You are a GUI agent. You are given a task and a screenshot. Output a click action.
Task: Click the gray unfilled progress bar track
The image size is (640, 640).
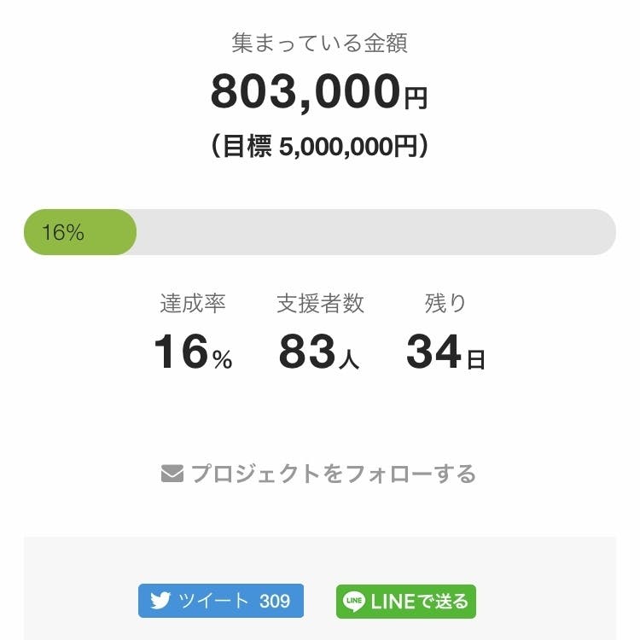tap(375, 232)
